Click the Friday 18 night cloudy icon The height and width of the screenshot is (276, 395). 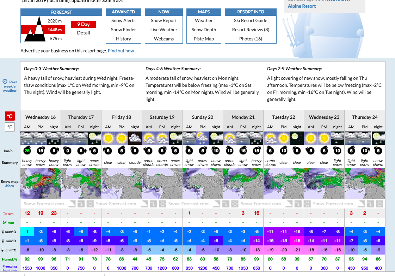(x=135, y=138)
